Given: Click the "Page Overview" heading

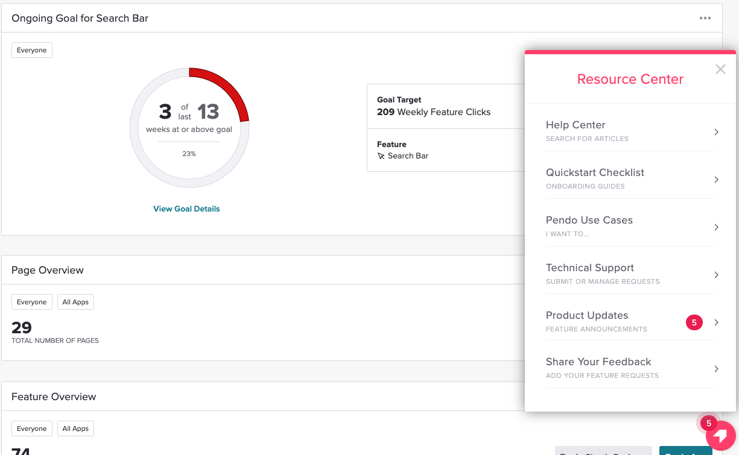Looking at the screenshot, I should point(48,270).
